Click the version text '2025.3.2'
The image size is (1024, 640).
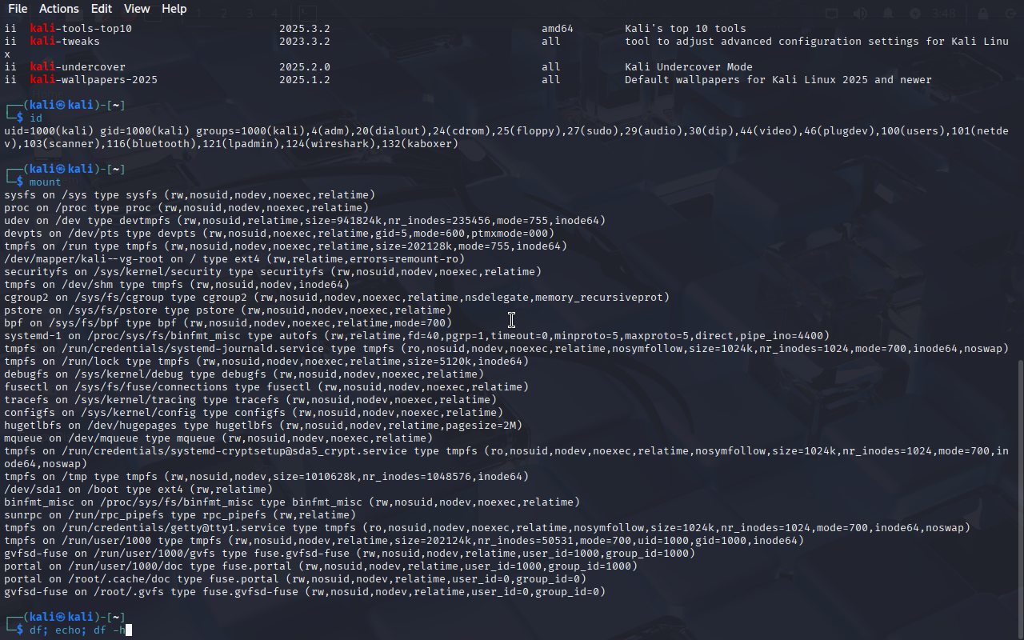point(305,29)
